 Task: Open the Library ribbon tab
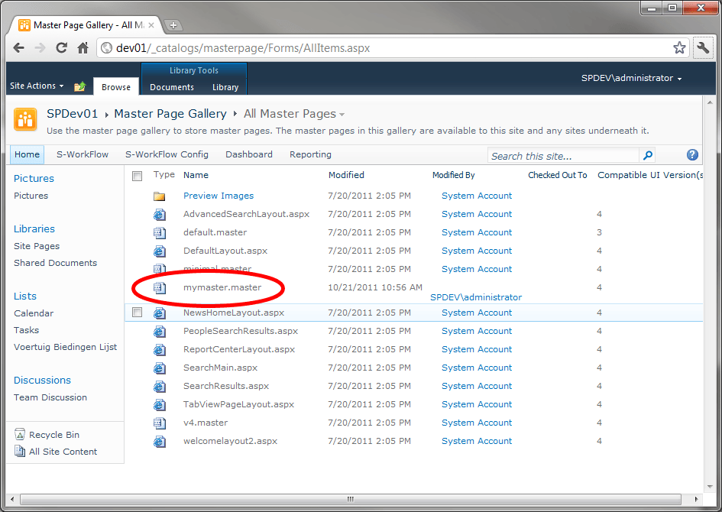[225, 87]
